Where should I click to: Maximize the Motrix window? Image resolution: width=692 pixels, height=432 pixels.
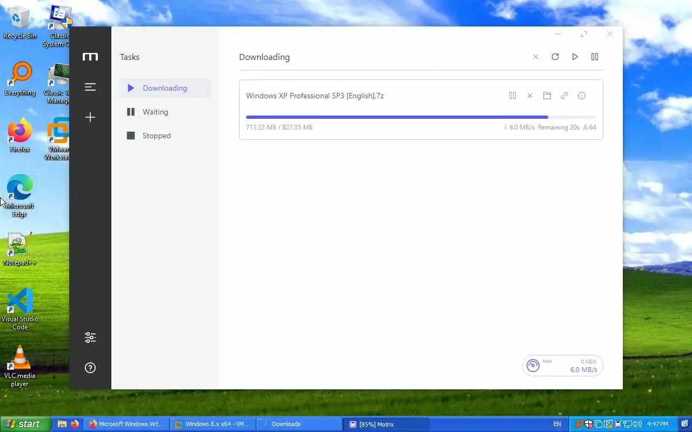(584, 34)
